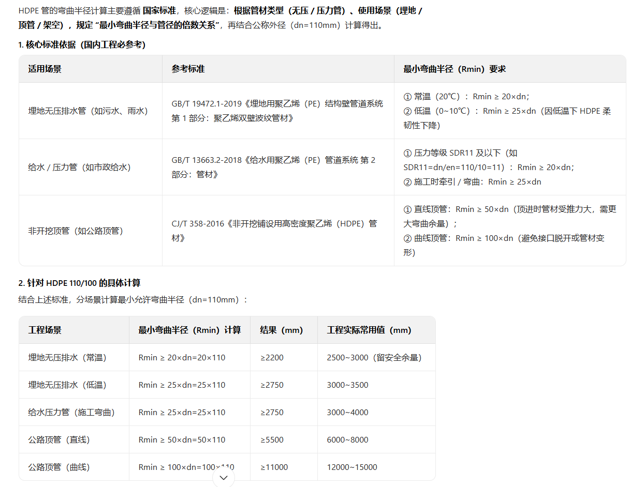The width and height of the screenshot is (630, 487).
Task: Click the 工程场景 column header
Action: point(45,330)
